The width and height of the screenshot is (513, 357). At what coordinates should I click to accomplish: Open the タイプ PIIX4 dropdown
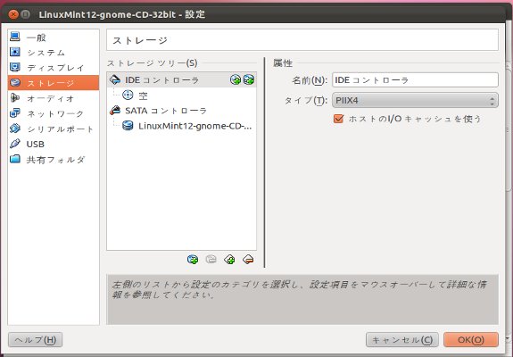pos(415,101)
